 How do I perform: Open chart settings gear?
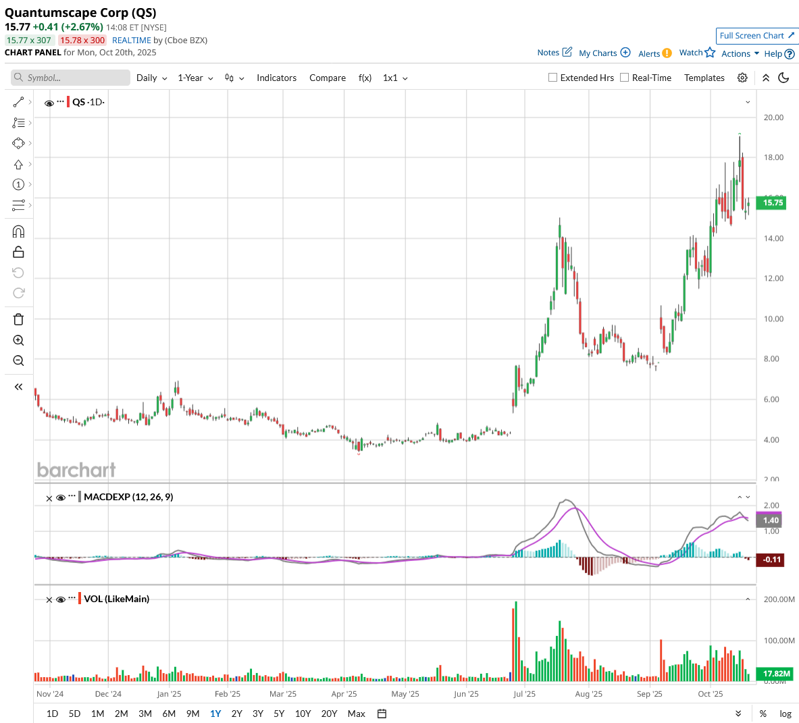click(742, 78)
